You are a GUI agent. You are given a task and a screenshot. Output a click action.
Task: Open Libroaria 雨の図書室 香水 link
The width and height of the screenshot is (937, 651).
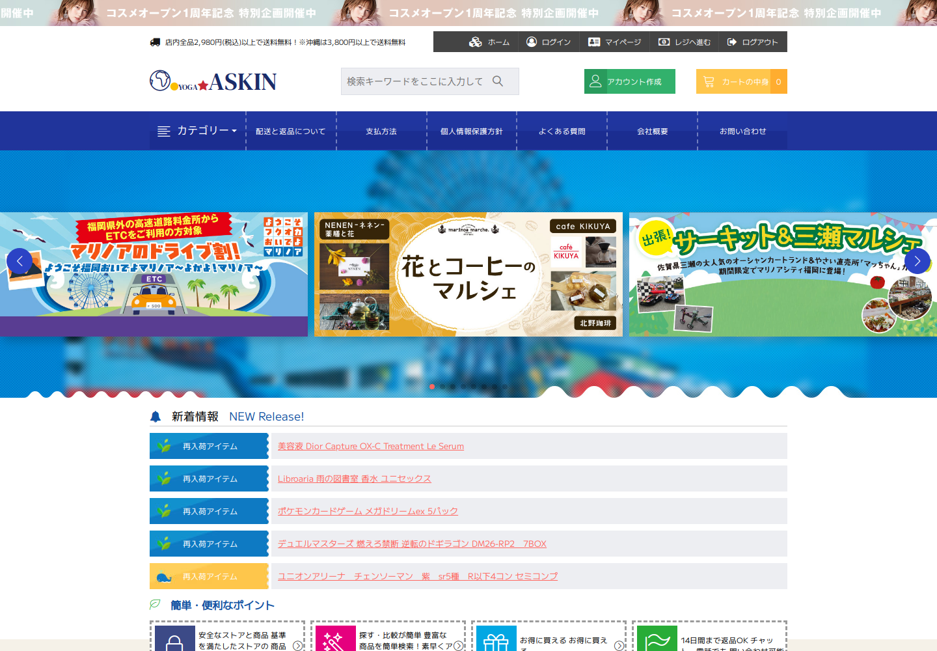click(x=355, y=478)
